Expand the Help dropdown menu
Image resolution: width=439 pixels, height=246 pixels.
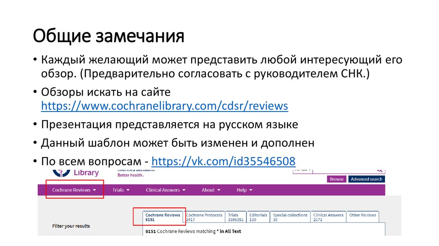[x=244, y=190]
